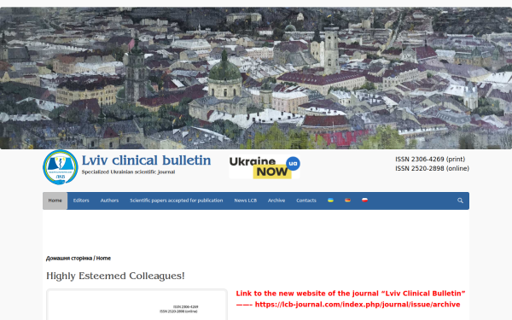Switch to Ukrainian language flag

[330, 201]
